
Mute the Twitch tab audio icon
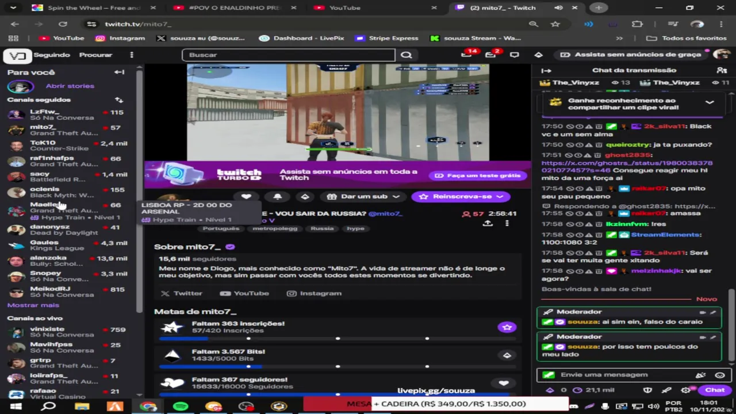[x=558, y=8]
